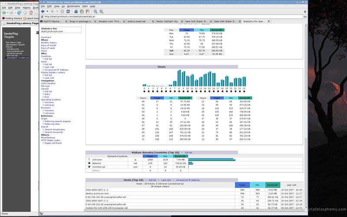Open the Back history dropdown arrow
This screenshot has width=347, height=217.
[x=47, y=11]
